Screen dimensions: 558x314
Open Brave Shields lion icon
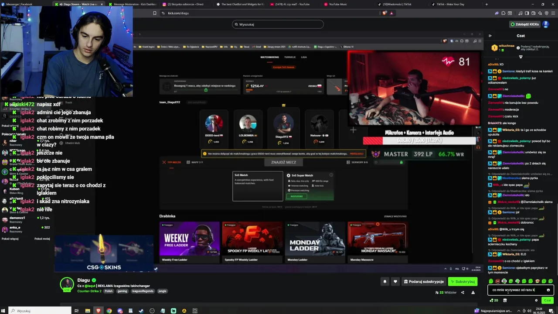click(x=384, y=13)
